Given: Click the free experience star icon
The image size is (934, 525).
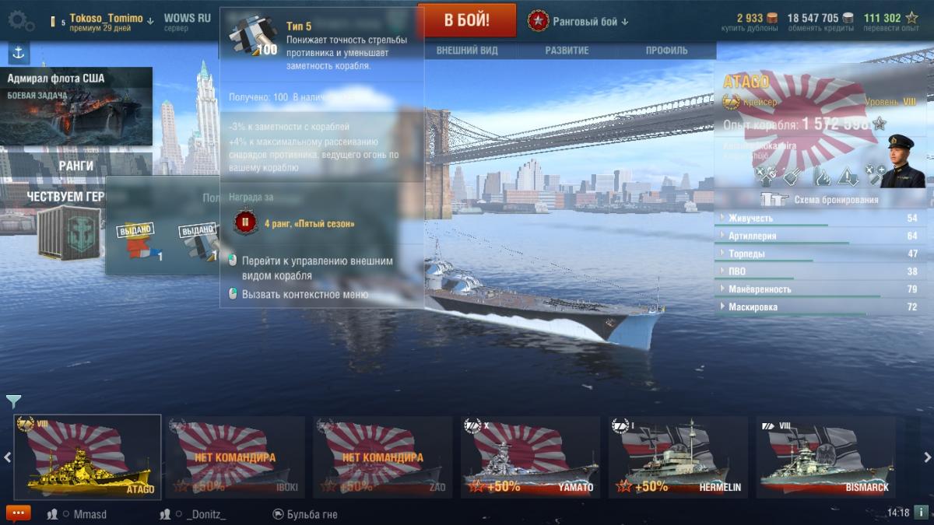Looking at the screenshot, I should (x=911, y=18).
